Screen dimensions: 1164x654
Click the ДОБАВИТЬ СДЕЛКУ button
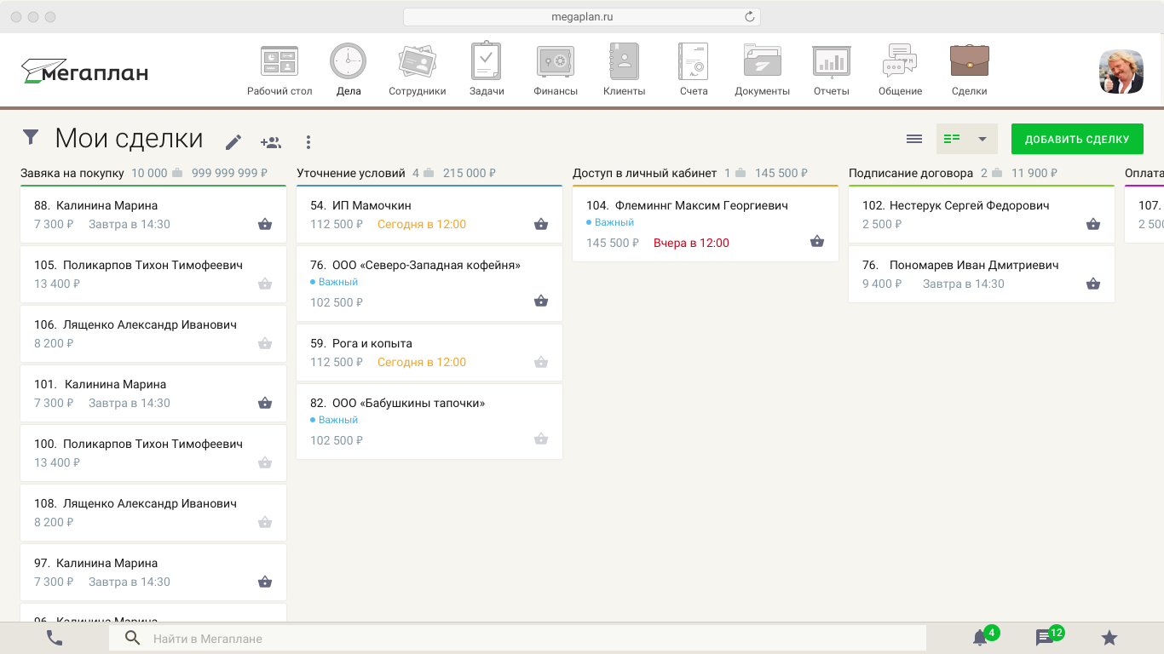[1077, 137]
